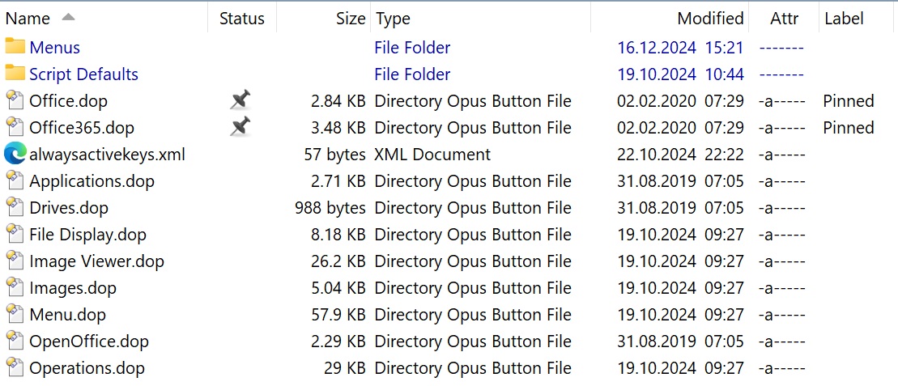The height and width of the screenshot is (386, 898).
Task: Click the pin status icon for Office.dop
Action: (x=240, y=101)
